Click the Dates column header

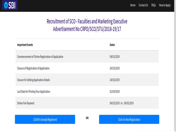tap(112, 45)
